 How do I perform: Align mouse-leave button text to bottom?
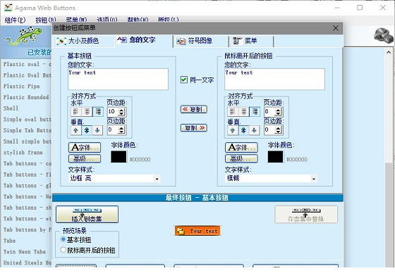pos(254,130)
